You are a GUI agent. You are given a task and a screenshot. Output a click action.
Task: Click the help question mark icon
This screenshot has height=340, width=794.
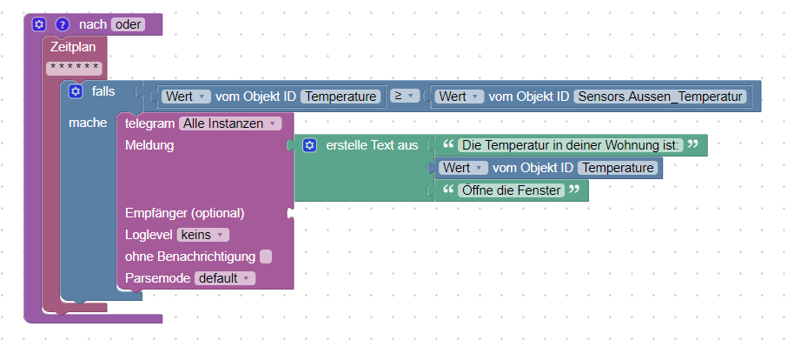[x=62, y=24]
